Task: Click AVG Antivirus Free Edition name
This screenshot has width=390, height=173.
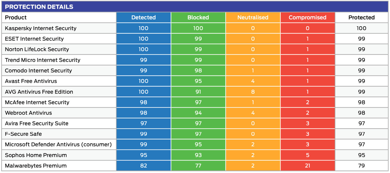Action: pyautogui.click(x=39, y=92)
